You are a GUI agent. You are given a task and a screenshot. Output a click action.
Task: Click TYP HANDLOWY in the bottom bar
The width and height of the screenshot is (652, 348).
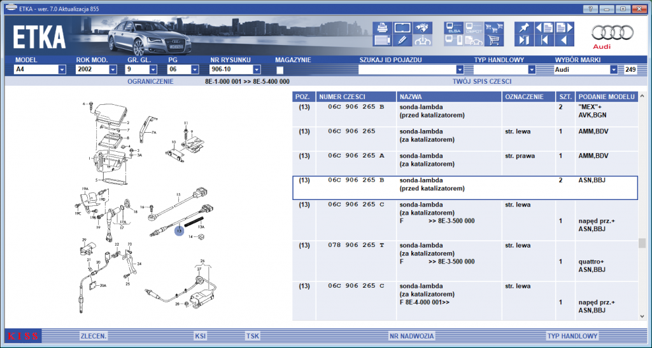click(572, 336)
